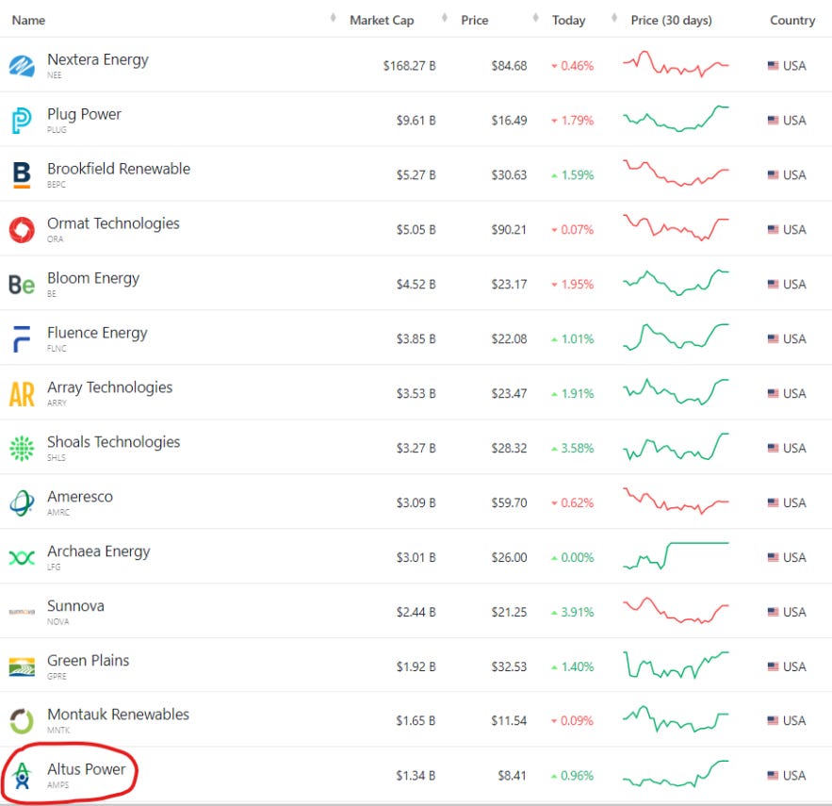Click the Sunnova logo icon

tap(22, 612)
